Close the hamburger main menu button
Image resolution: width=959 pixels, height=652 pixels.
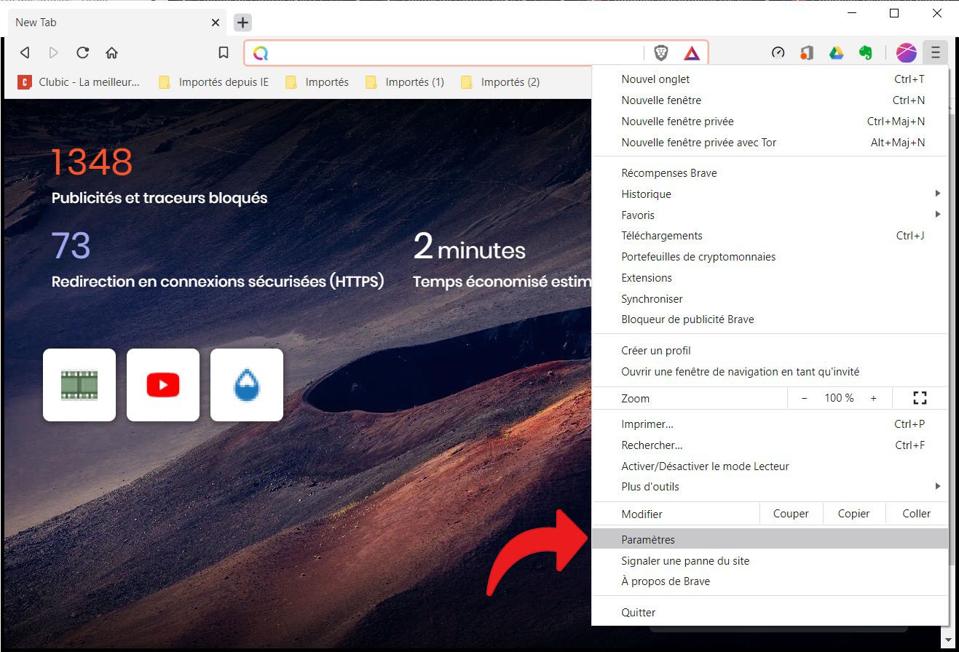pyautogui.click(x=936, y=52)
